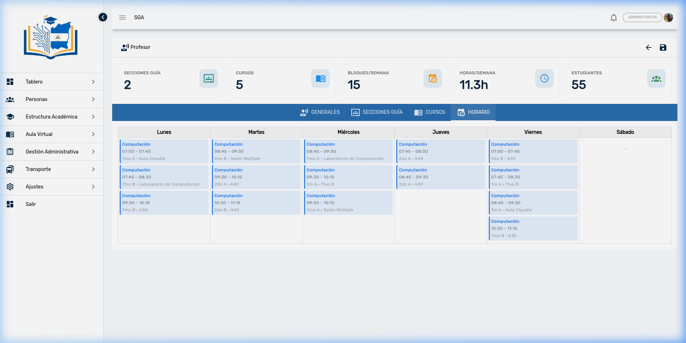Expand the Gestión Administrativa chevron
The height and width of the screenshot is (343, 686).
(x=93, y=152)
